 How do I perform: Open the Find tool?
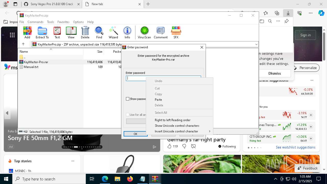point(99,32)
